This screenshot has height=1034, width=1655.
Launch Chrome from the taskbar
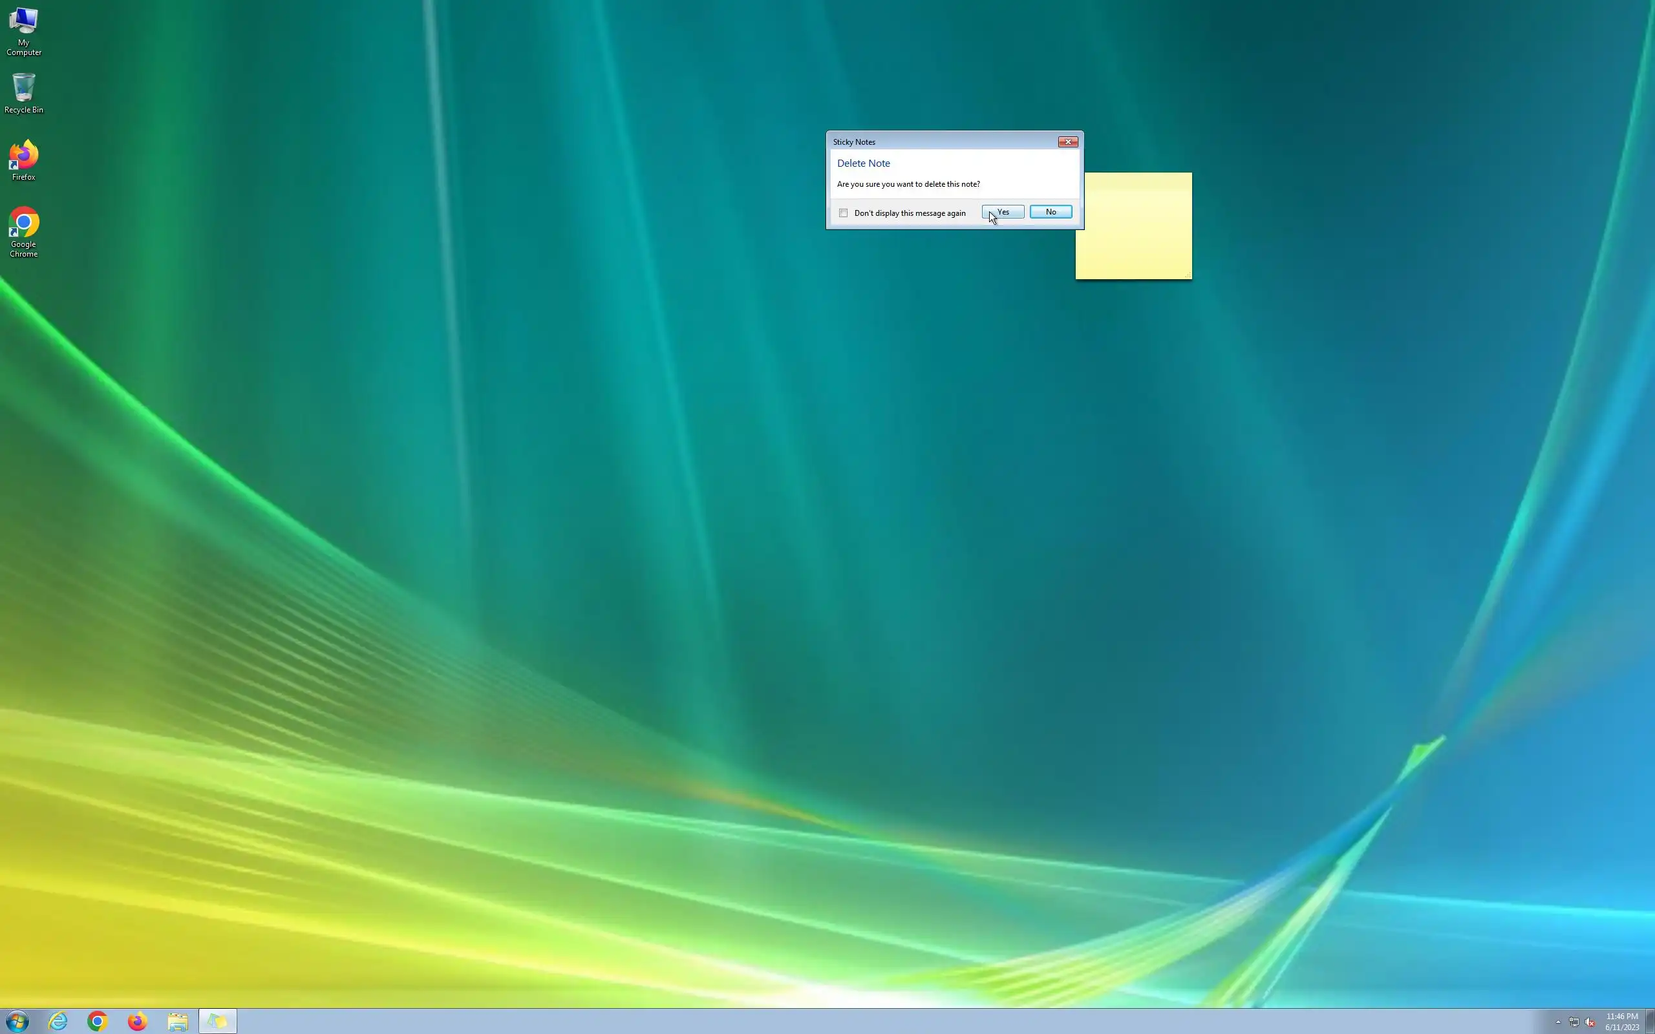pos(98,1022)
